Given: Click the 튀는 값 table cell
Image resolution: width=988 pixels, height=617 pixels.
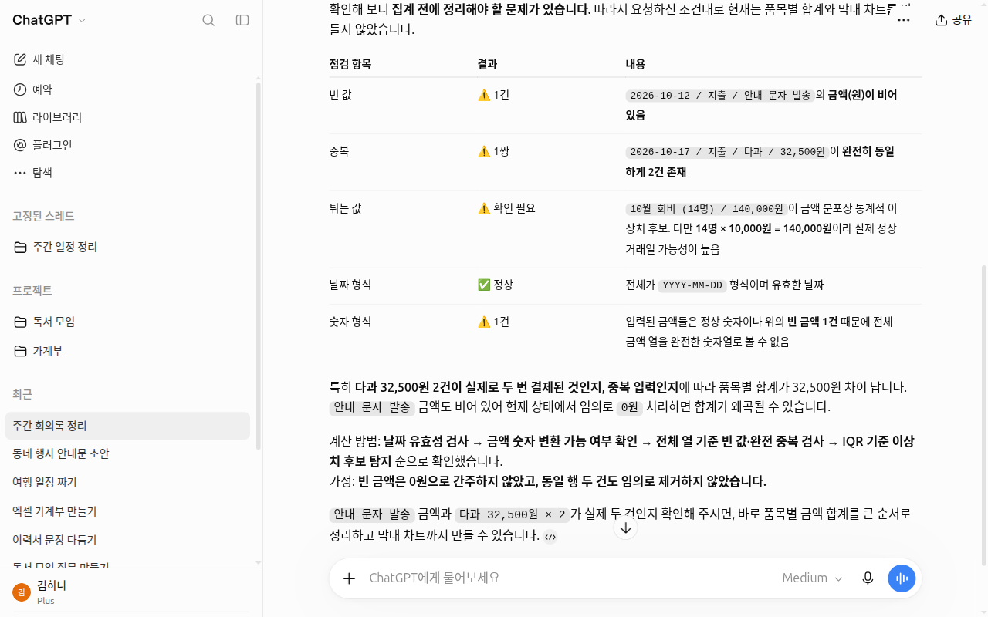Looking at the screenshot, I should [x=345, y=208].
